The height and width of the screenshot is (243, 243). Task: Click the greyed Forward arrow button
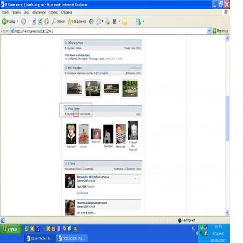tap(23, 21)
